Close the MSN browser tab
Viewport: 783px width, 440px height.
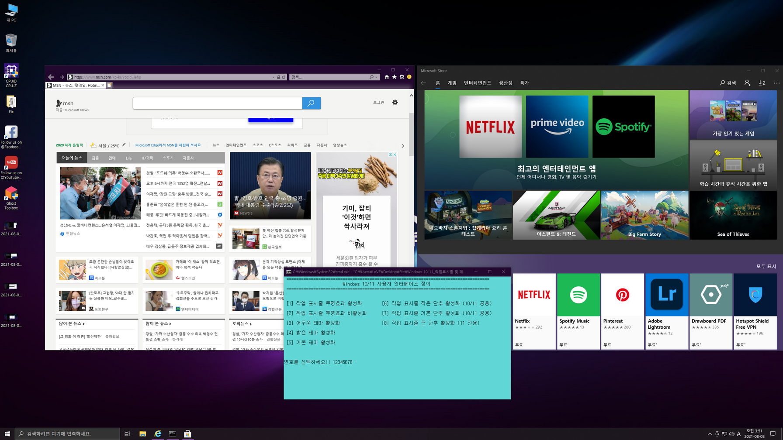click(103, 85)
